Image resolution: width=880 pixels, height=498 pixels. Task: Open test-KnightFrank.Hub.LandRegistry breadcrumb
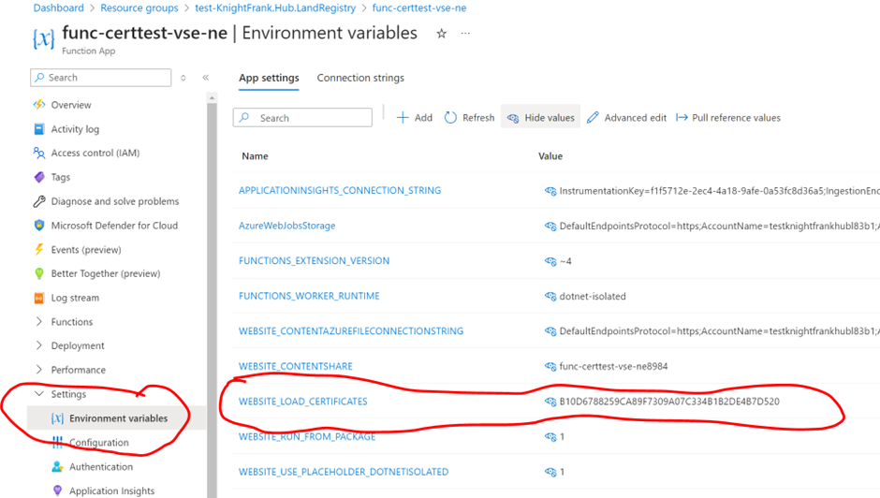[275, 7]
